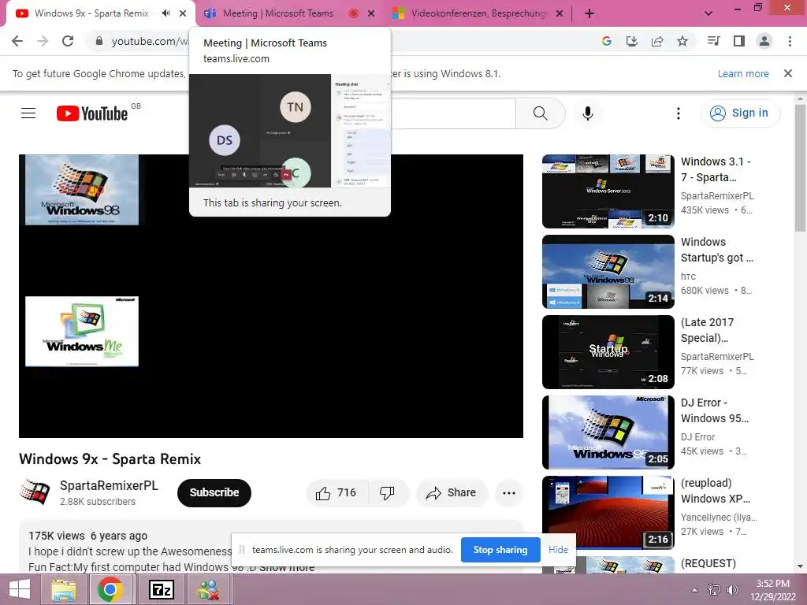Go to the YouTube home logo
Screen dimensions: 807x605
pyautogui.click(x=92, y=113)
